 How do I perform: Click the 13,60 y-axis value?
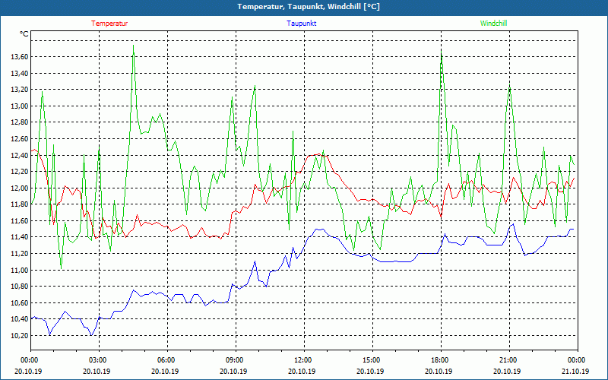20,57
